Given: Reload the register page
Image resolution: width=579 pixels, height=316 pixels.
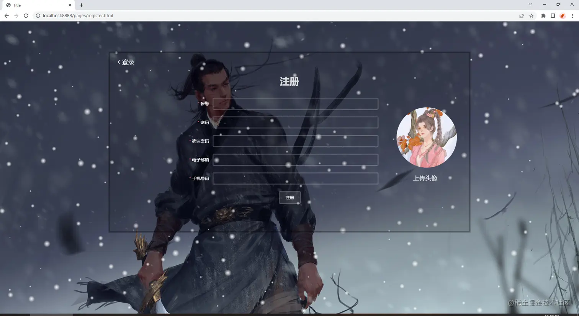Looking at the screenshot, I should (26, 16).
